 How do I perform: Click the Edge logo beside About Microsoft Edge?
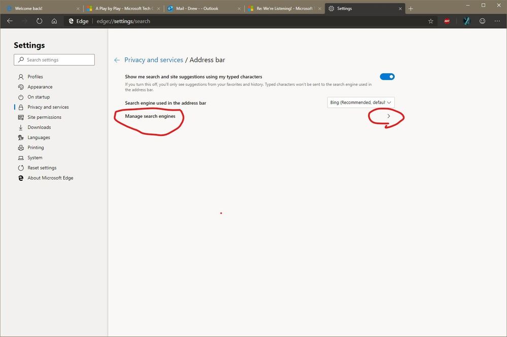pos(21,178)
